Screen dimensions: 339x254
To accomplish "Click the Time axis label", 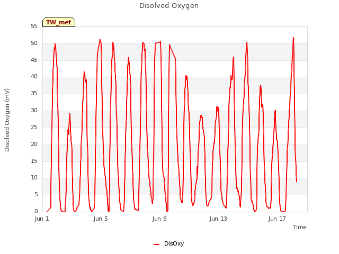I will click(299, 227).
